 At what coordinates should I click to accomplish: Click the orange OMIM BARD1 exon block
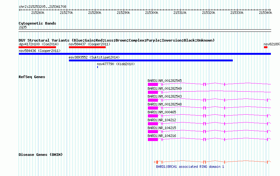[157, 162]
